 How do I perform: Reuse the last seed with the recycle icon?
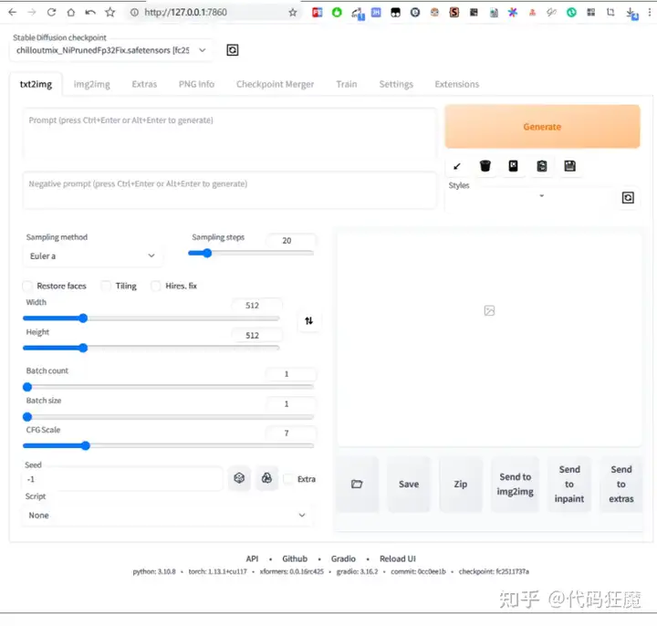266,478
